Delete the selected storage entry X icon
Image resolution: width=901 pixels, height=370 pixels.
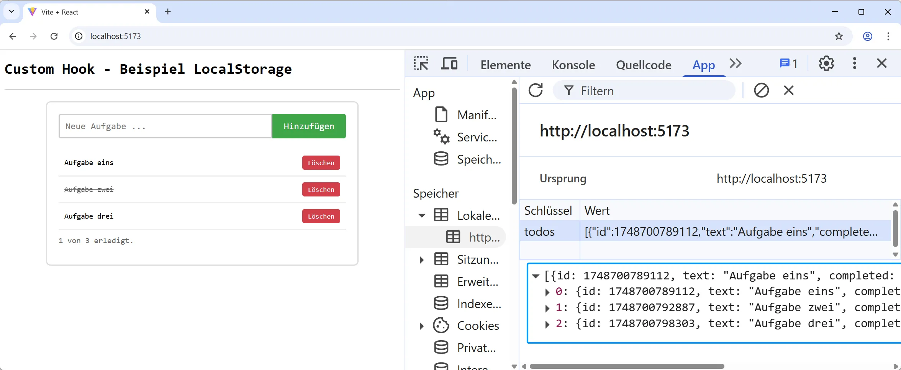click(788, 91)
